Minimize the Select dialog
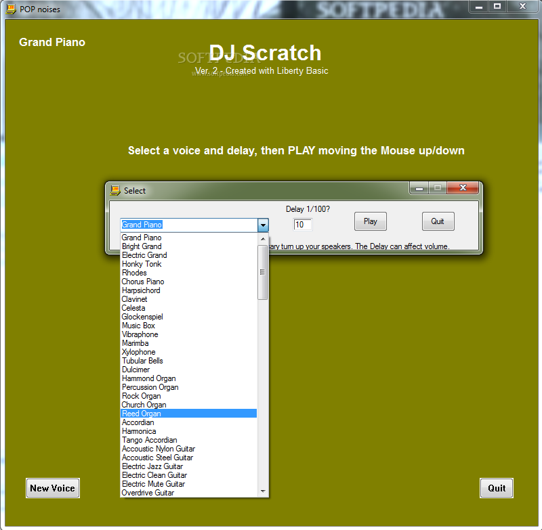 point(419,188)
